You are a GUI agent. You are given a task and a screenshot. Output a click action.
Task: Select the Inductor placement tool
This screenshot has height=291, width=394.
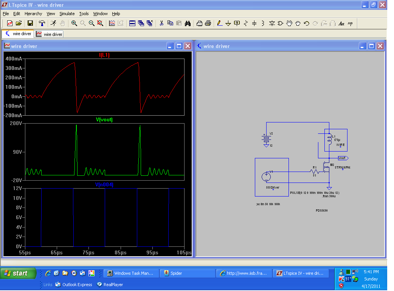263,23
